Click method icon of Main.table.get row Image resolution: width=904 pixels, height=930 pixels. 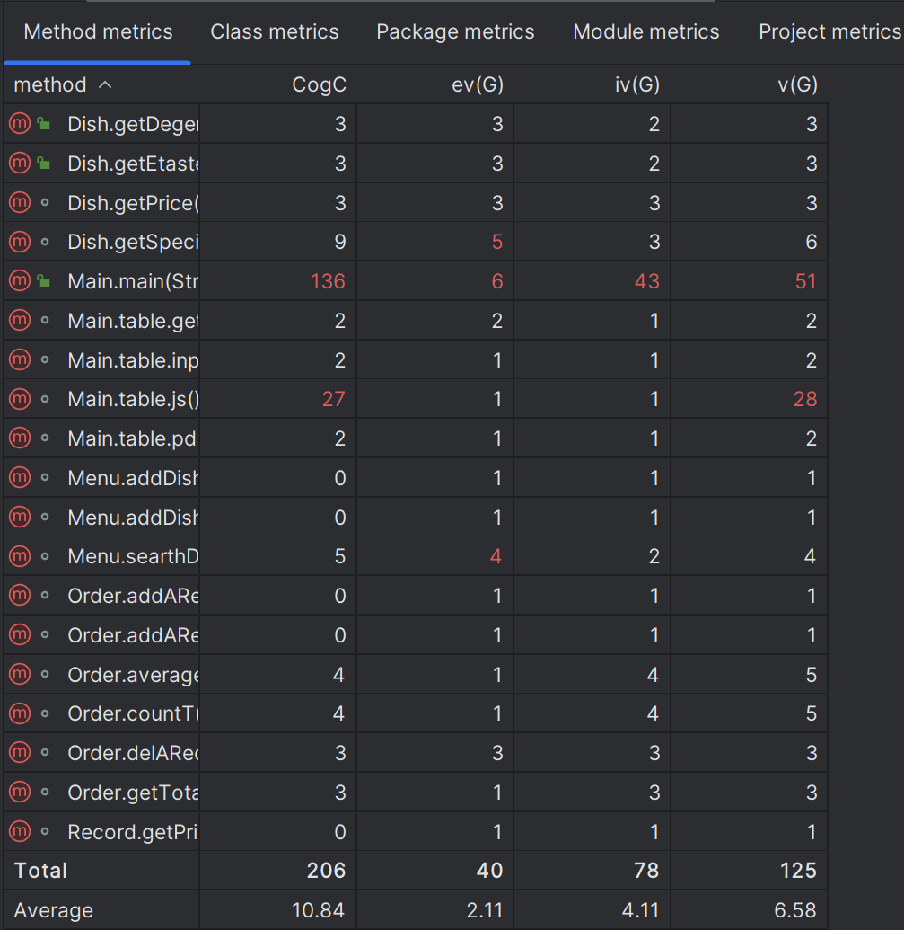pos(20,320)
